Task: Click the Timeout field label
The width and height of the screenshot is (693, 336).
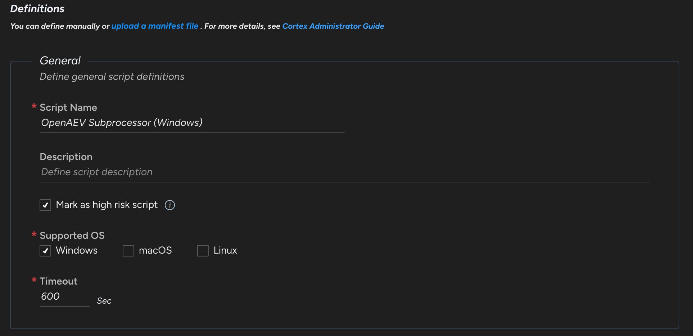Action: point(58,281)
